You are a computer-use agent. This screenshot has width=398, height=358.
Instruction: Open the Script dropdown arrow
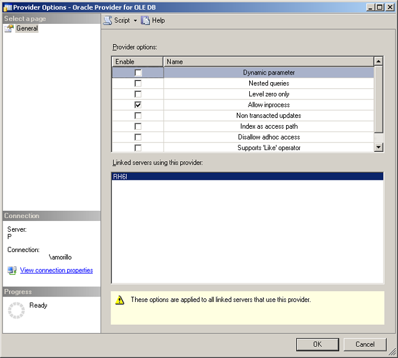pos(135,21)
